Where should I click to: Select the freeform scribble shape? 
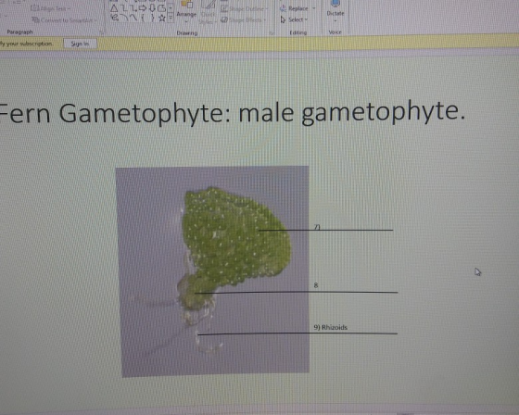pyautogui.click(x=115, y=18)
